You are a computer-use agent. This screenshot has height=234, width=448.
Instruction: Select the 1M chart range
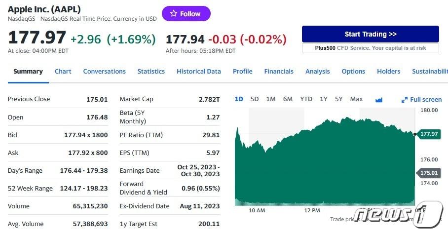point(271,99)
